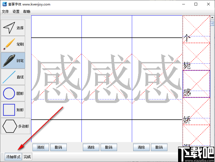Click the third 感 drawing canvas

coord(157,79)
